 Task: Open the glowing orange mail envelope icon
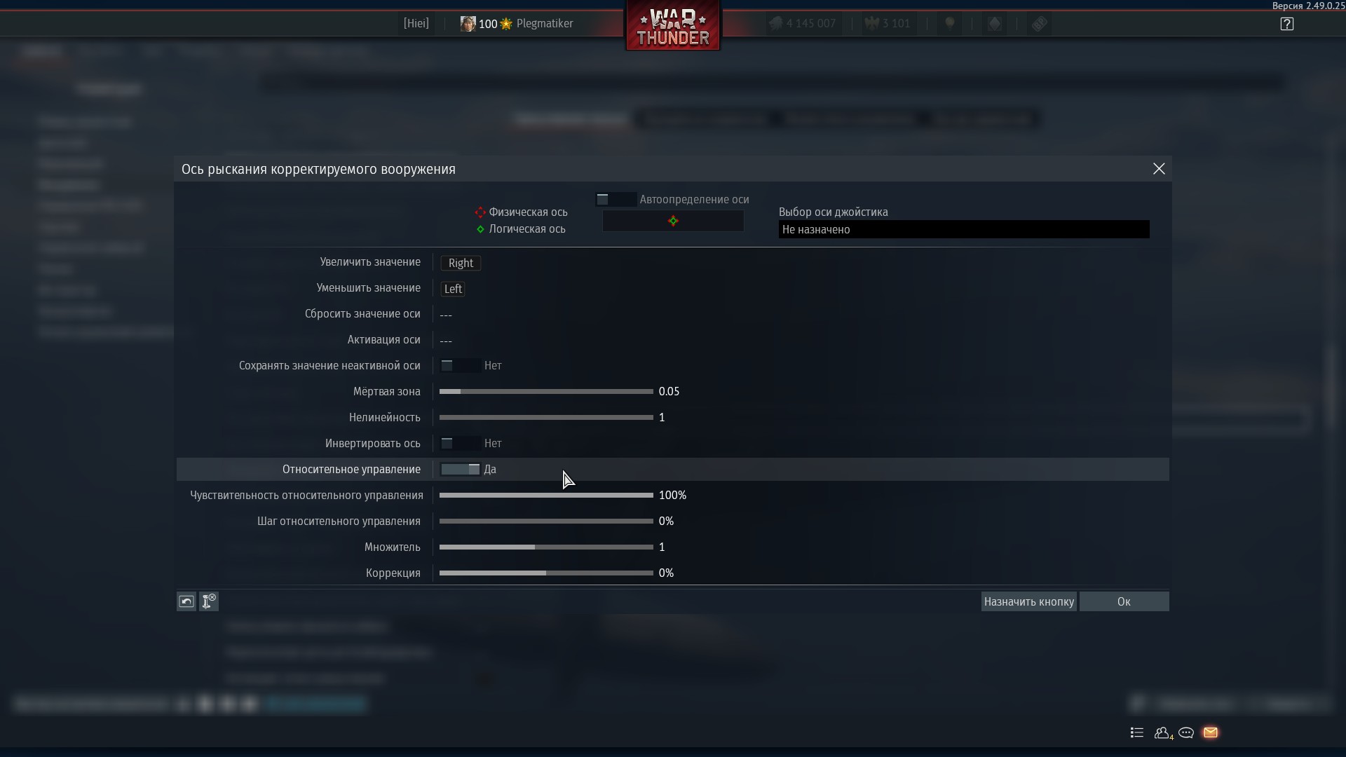point(1211,732)
